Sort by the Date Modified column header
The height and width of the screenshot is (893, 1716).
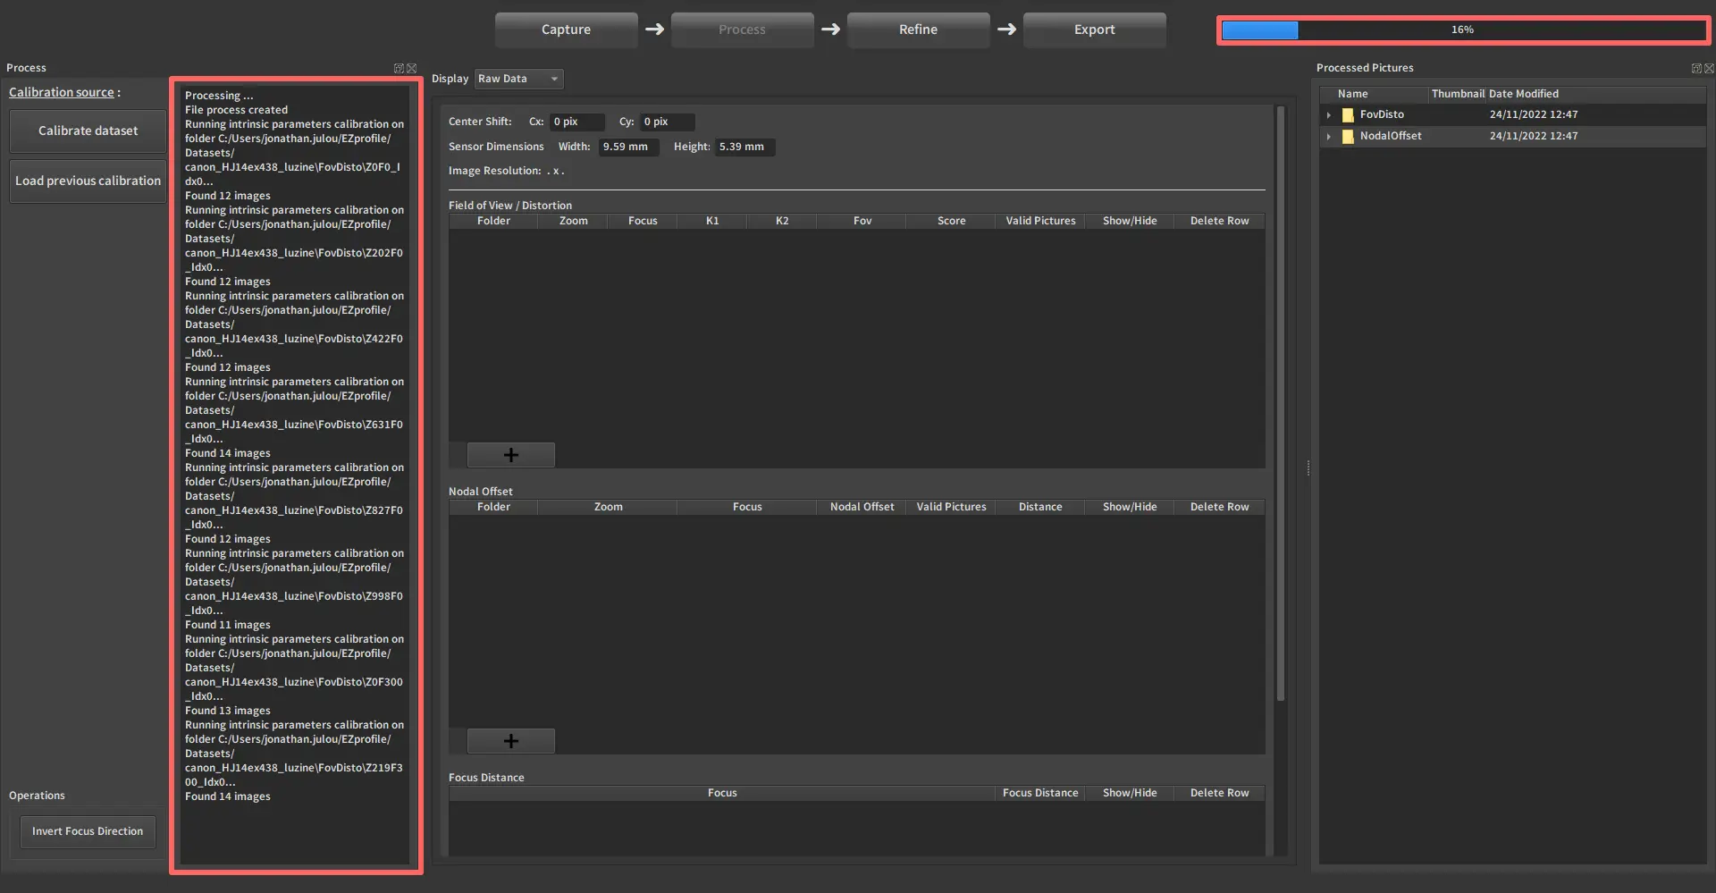[x=1523, y=94]
